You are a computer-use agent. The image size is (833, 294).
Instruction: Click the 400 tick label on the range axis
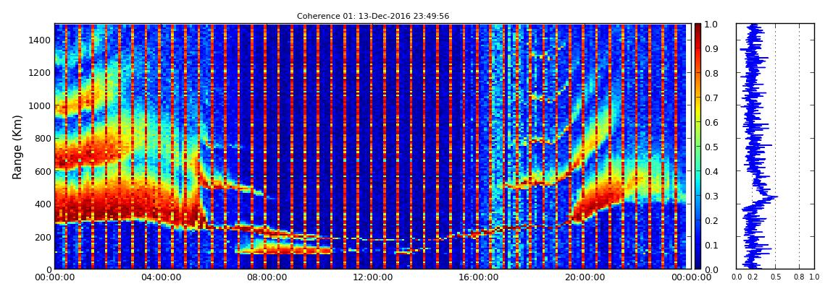click(43, 204)
